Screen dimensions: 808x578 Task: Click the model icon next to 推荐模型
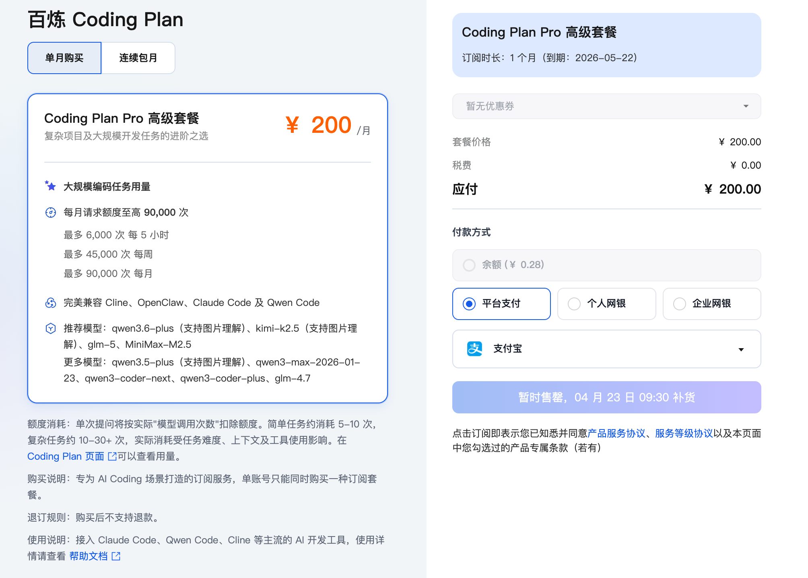[51, 328]
